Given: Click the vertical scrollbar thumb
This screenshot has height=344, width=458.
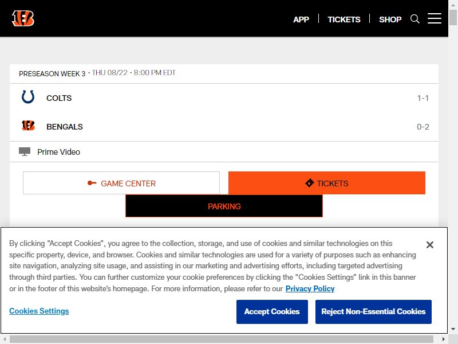Looking at the screenshot, I should pyautogui.click(x=453, y=17).
